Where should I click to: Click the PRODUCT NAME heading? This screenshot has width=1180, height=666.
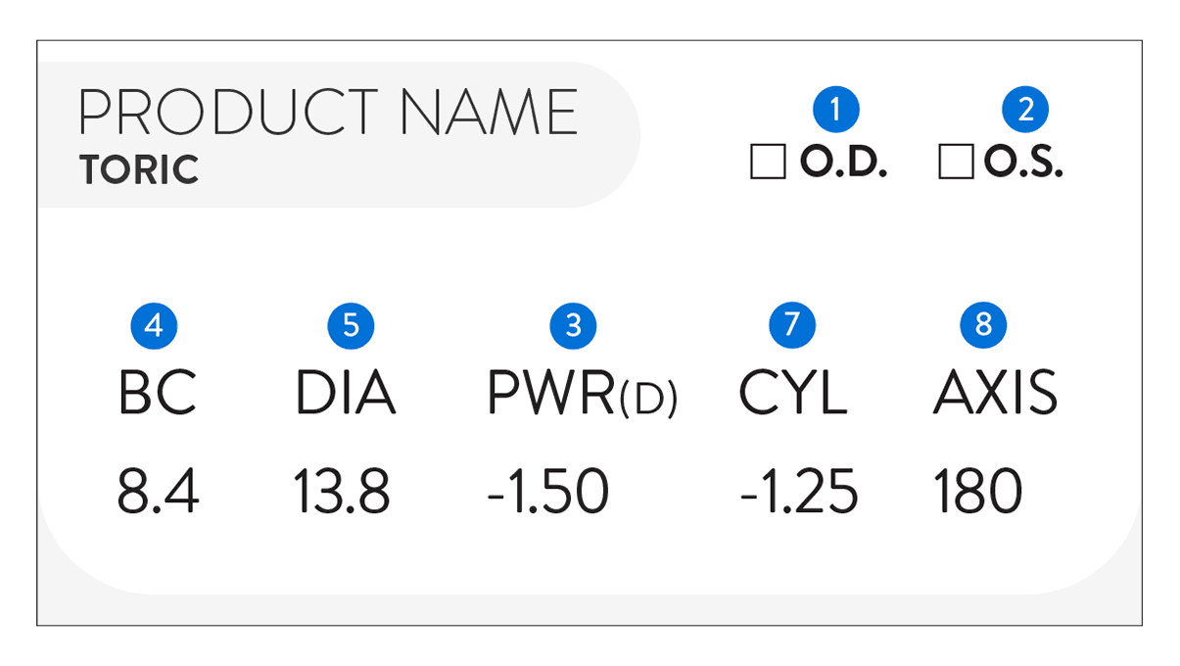(328, 113)
